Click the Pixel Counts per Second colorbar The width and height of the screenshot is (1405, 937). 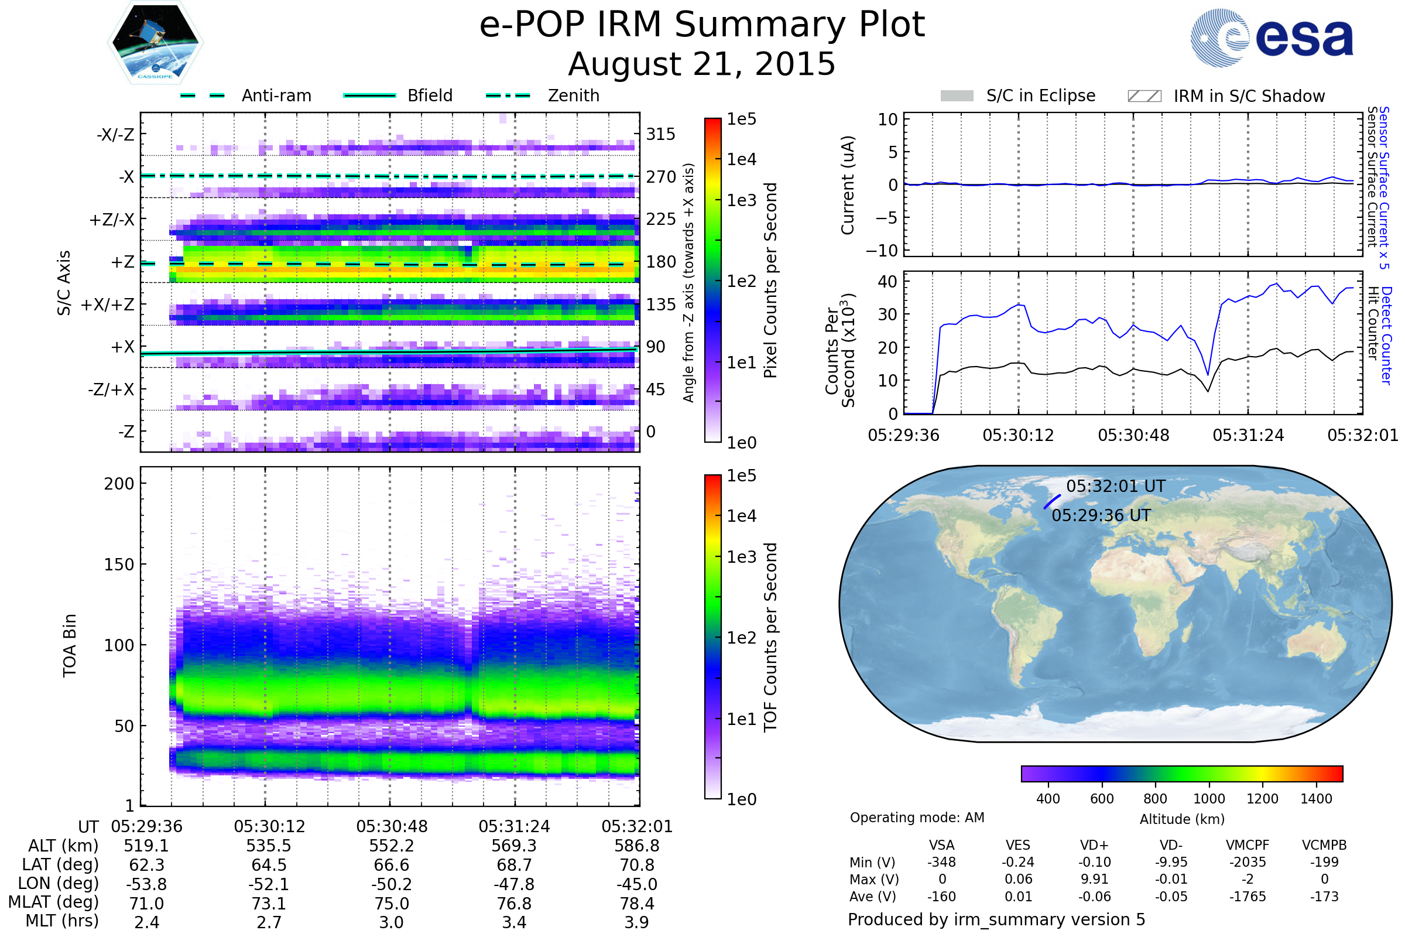pos(712,280)
